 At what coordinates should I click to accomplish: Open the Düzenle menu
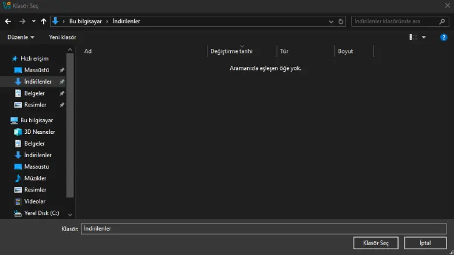[x=20, y=37]
